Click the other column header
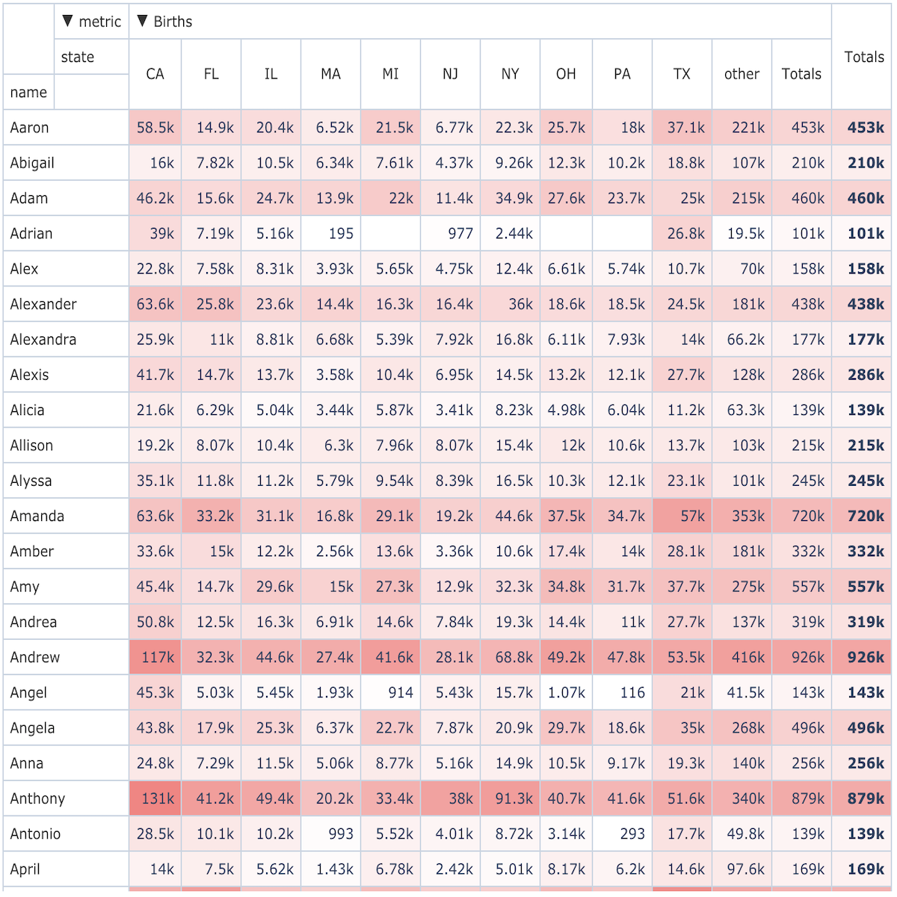 point(742,74)
